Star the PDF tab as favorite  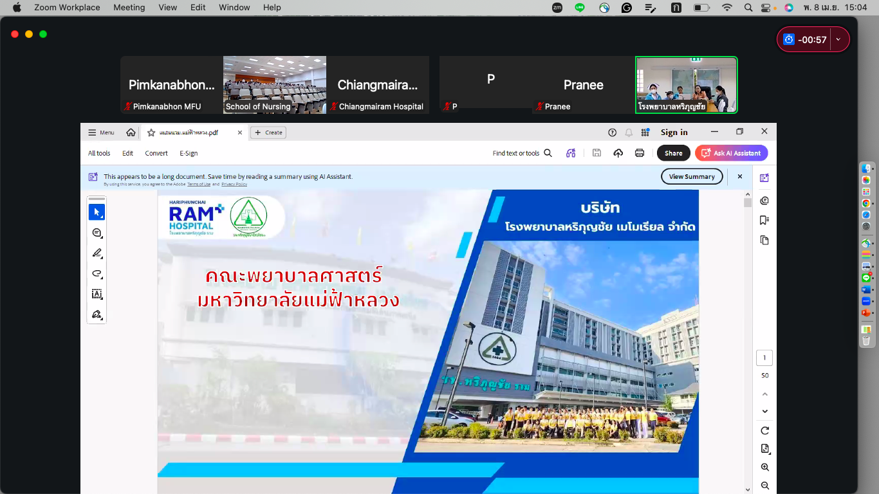pos(151,133)
